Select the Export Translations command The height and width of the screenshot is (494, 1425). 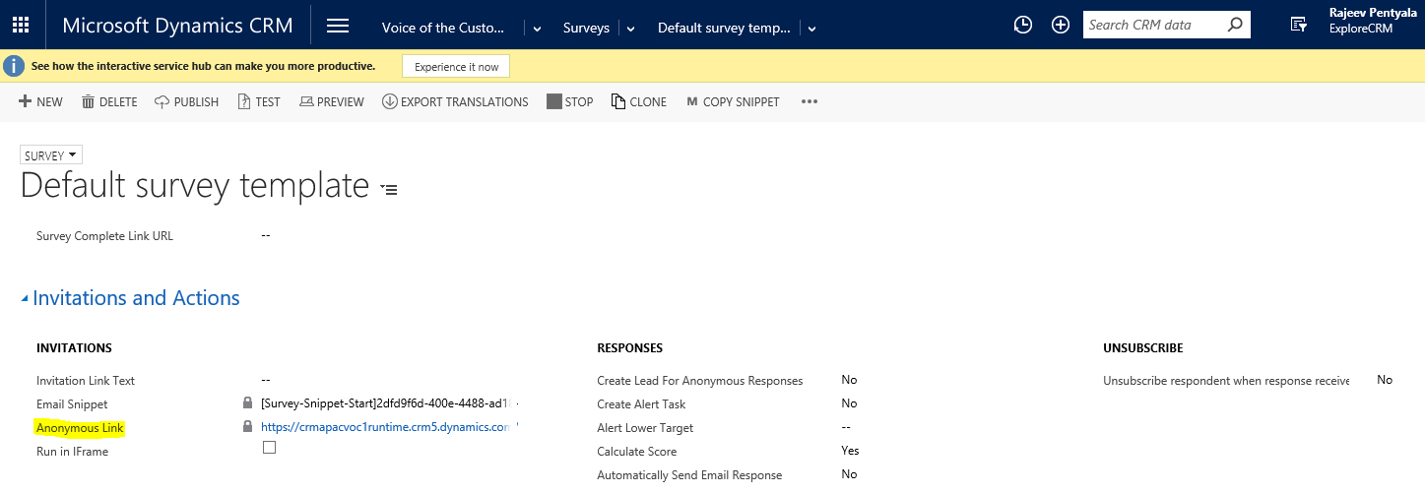pos(455,102)
